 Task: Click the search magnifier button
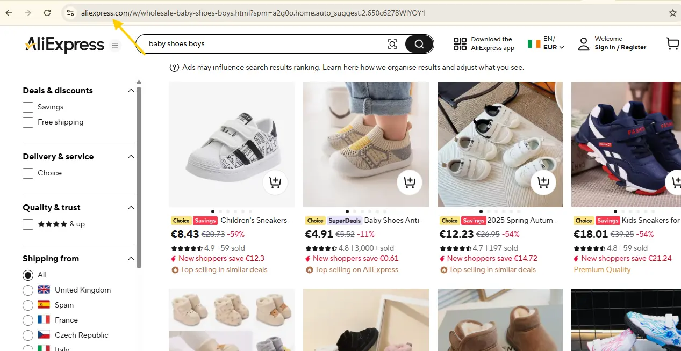pyautogui.click(x=419, y=43)
